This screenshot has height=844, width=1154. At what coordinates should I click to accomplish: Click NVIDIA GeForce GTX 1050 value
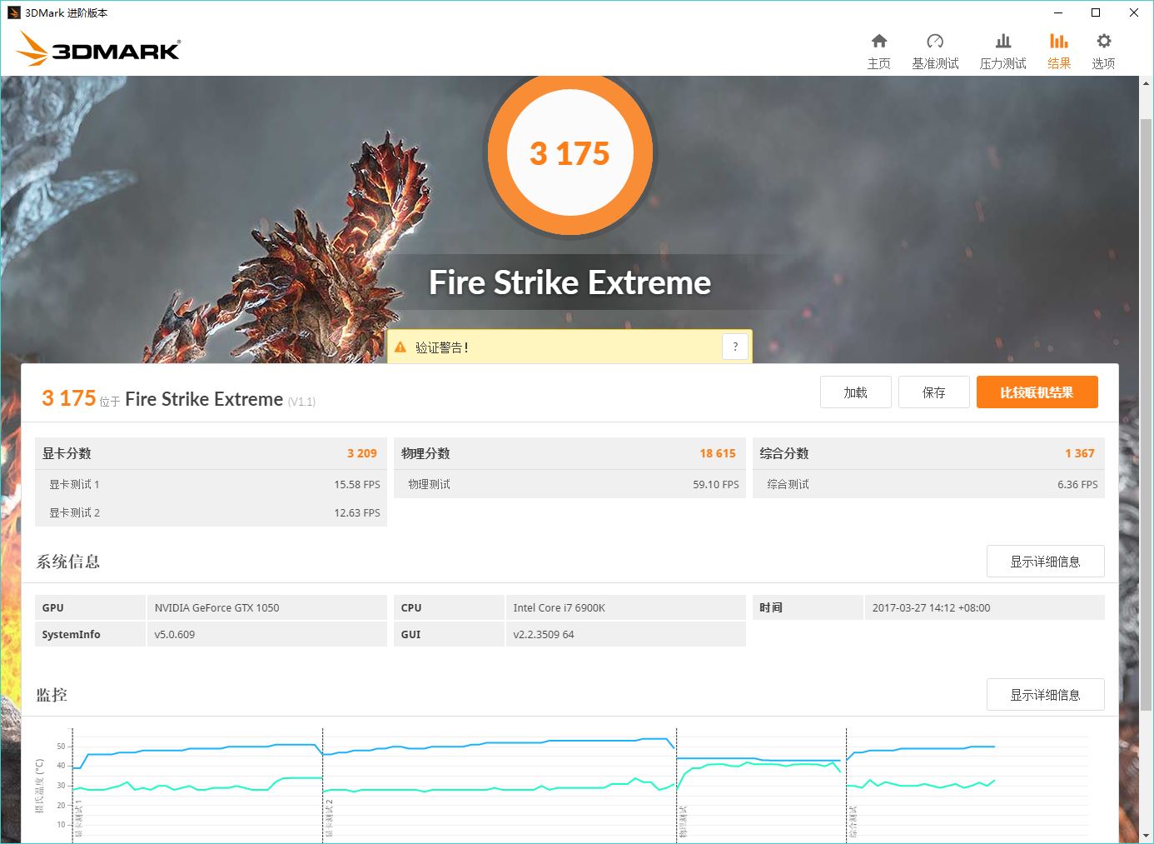[x=216, y=607]
